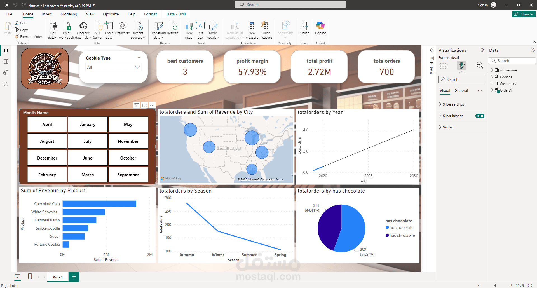Image resolution: width=537 pixels, height=288 pixels.
Task: Click Focus mode icon above Month slicer
Action: click(144, 105)
